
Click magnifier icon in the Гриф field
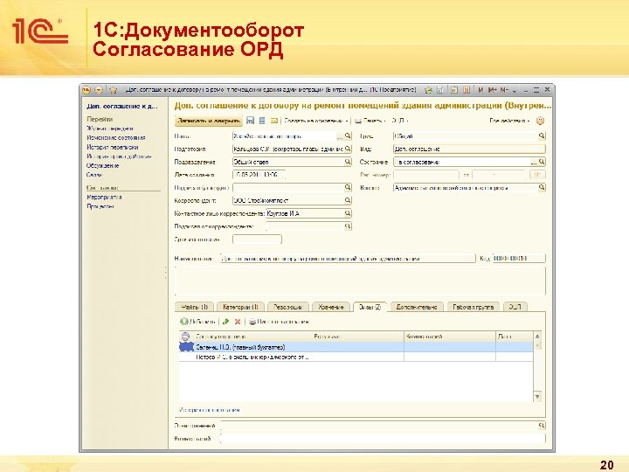(542, 136)
